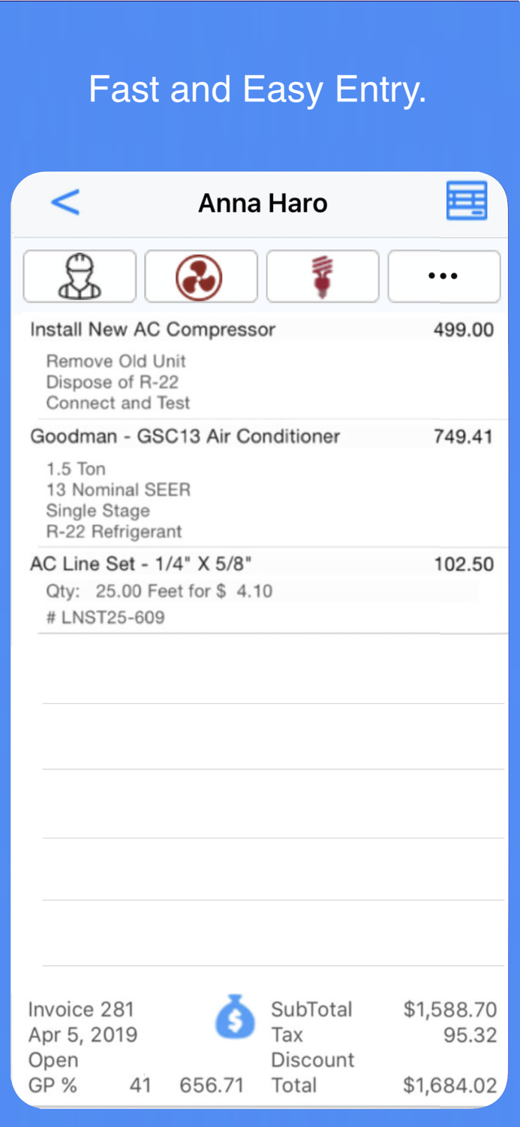Select the light bulb electrical item icon
Image resolution: width=520 pixels, height=1127 pixels.
pos(323,276)
